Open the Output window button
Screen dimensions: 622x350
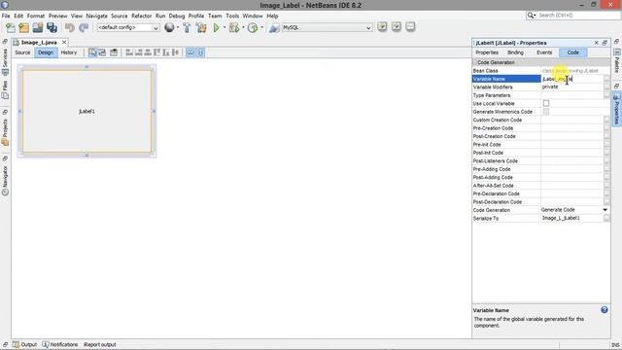[x=24, y=344]
